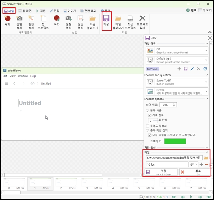Collapse the ribbon with up chevron
The height and width of the screenshot is (200, 214).
click(x=210, y=32)
